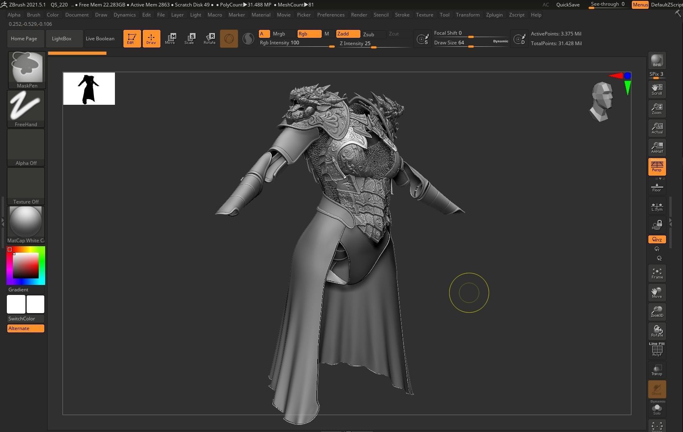Toggle Persp perspective view

657,166
